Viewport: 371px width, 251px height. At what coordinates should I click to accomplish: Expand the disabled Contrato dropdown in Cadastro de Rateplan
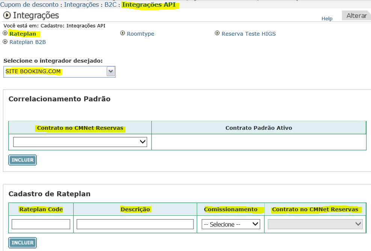pos(315,224)
